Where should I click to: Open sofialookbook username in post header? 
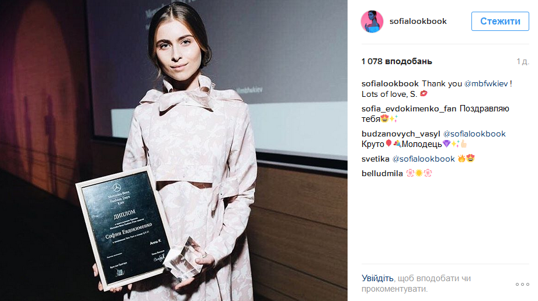pos(418,21)
